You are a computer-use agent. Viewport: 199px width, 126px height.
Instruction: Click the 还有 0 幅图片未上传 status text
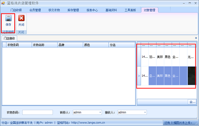pos(178,123)
